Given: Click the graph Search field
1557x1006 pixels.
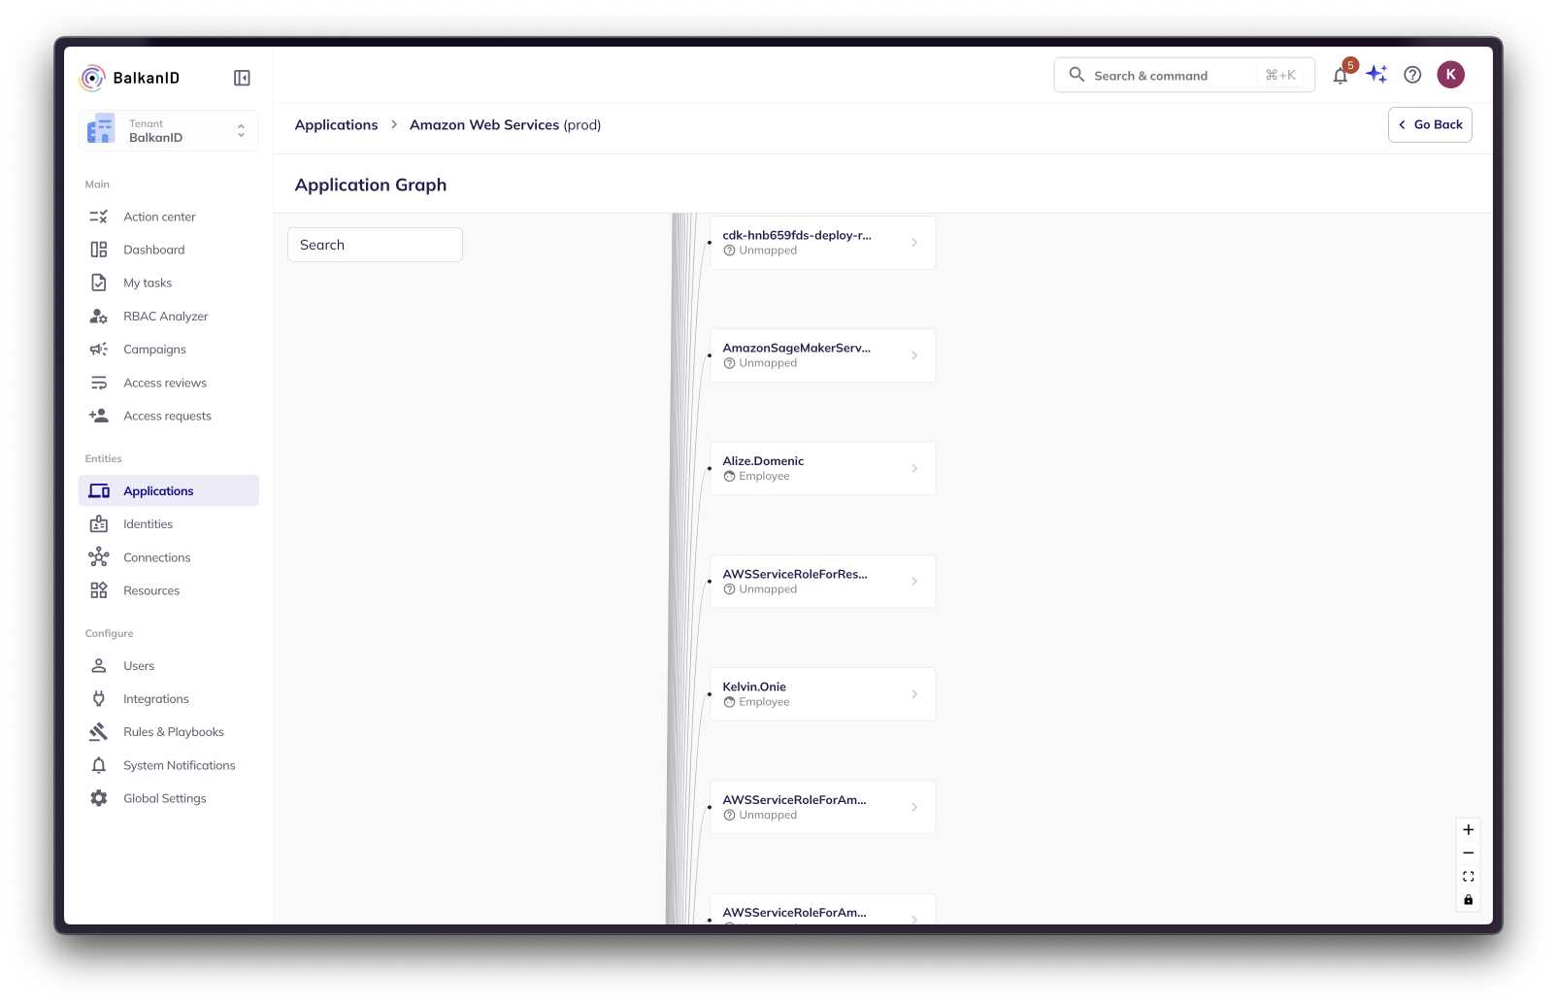Looking at the screenshot, I should tap(375, 245).
